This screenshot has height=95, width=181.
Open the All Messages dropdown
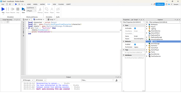(28, 80)
